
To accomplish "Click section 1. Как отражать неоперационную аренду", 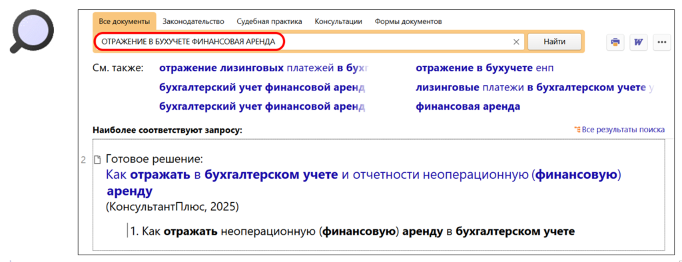I will 353,231.
